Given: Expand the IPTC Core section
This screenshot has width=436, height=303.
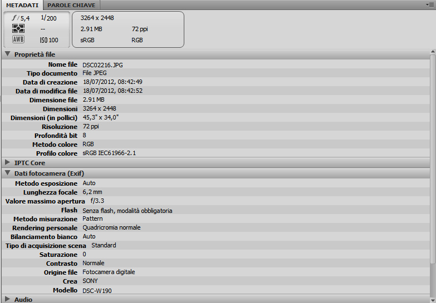Looking at the screenshot, I should (x=7, y=162).
